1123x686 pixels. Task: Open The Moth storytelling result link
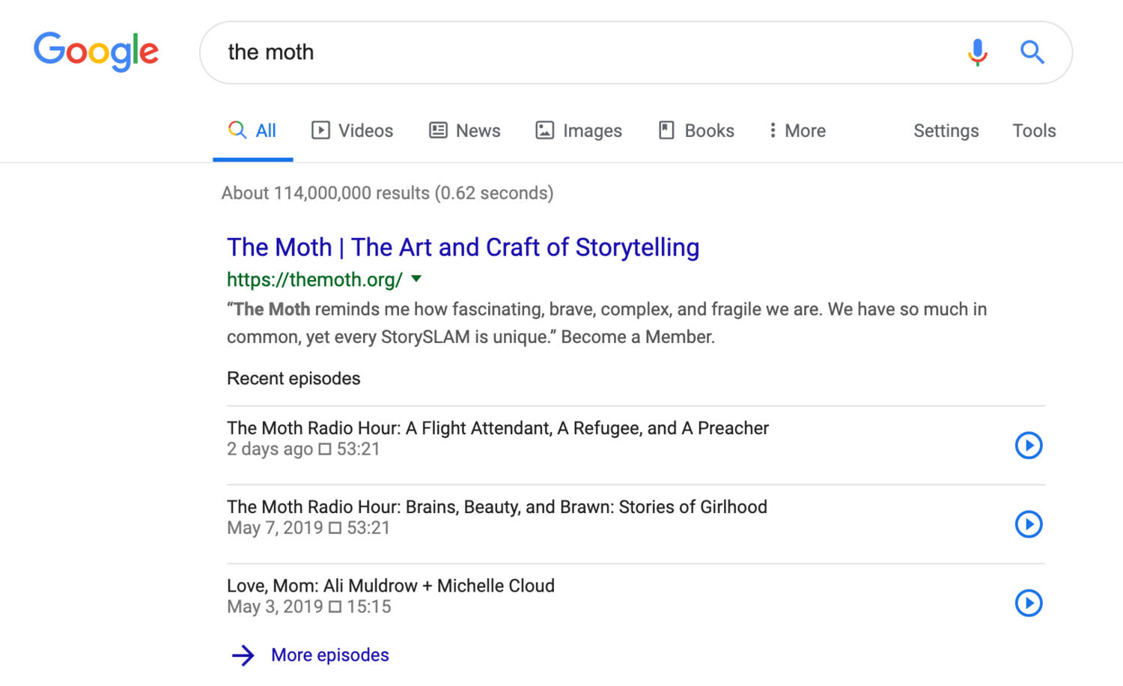(463, 247)
